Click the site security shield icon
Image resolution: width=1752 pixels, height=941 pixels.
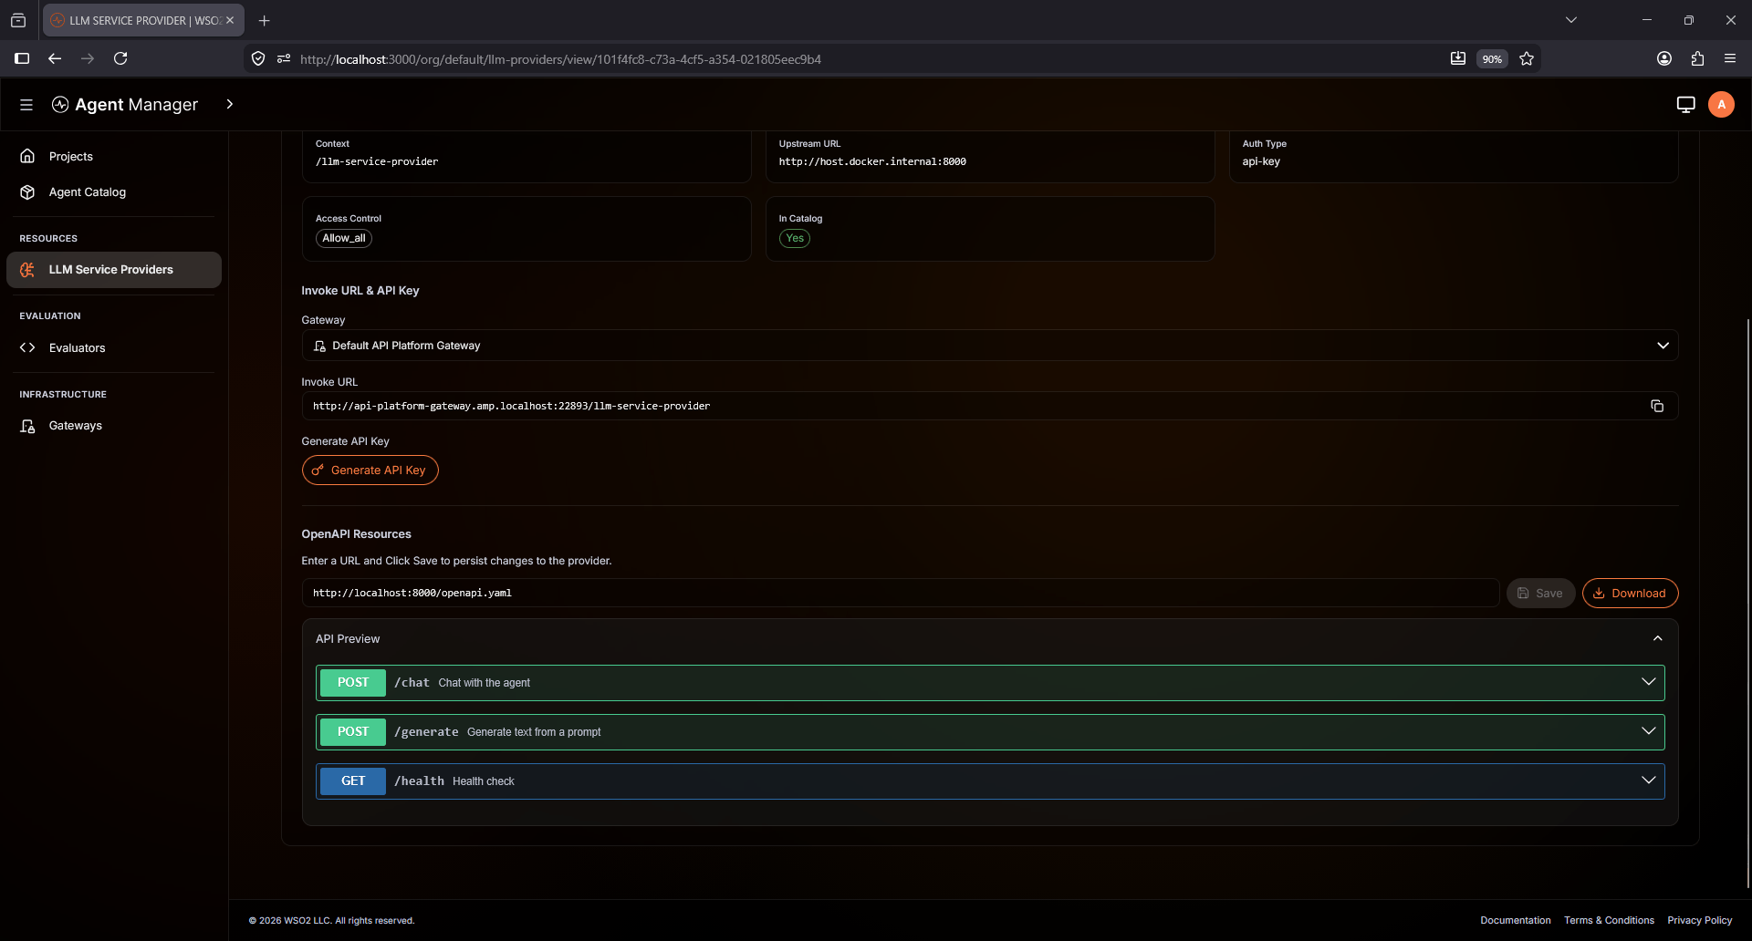(258, 59)
